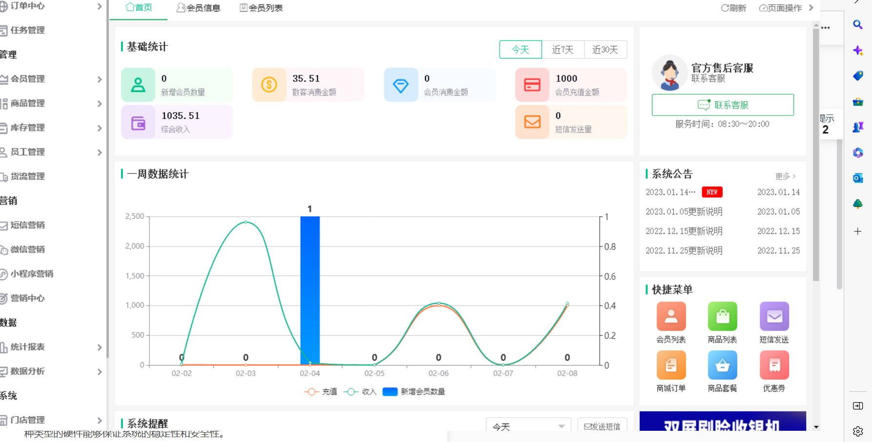Open the 商城订单 quick menu icon
Image resolution: width=872 pixels, height=442 pixels.
coord(671,365)
